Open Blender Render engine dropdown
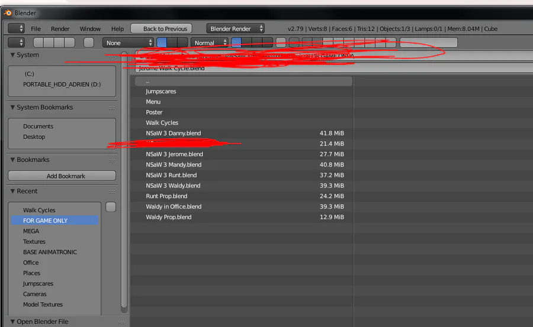 [235, 28]
